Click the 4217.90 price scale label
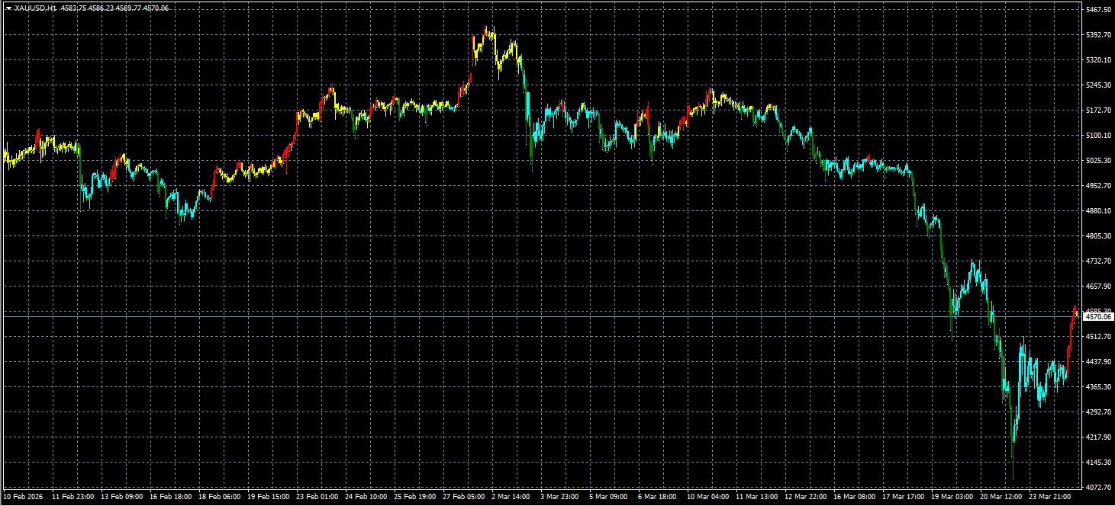 (1097, 437)
